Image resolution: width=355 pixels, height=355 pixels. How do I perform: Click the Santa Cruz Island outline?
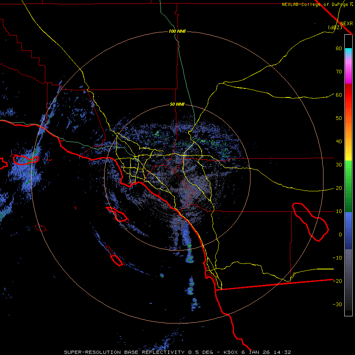pyautogui.click(x=26, y=159)
